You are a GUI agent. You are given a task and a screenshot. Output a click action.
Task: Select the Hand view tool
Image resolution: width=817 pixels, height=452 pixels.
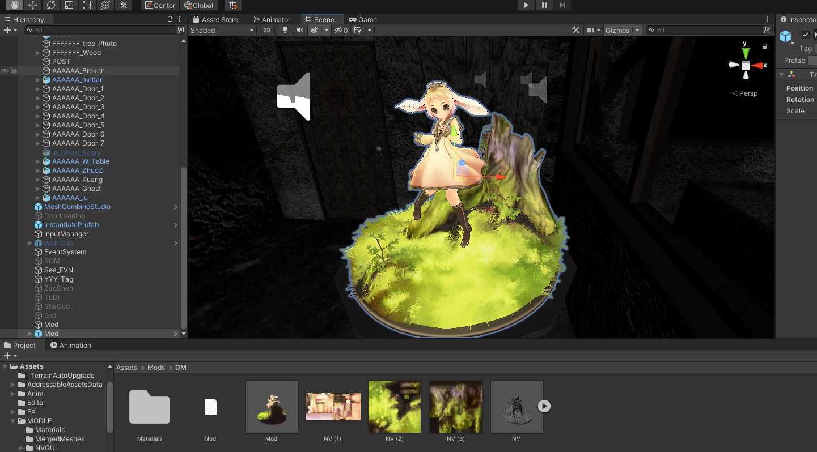pos(16,5)
